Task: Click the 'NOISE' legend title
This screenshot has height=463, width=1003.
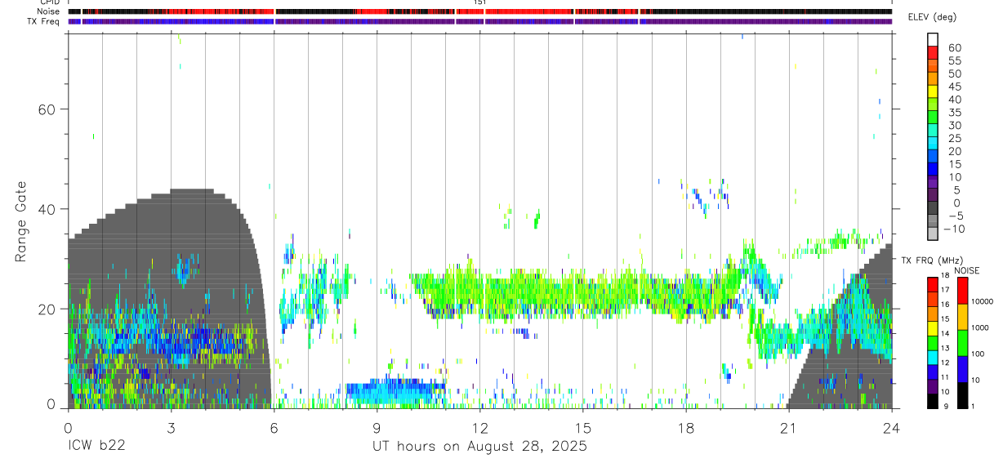Action: [966, 270]
